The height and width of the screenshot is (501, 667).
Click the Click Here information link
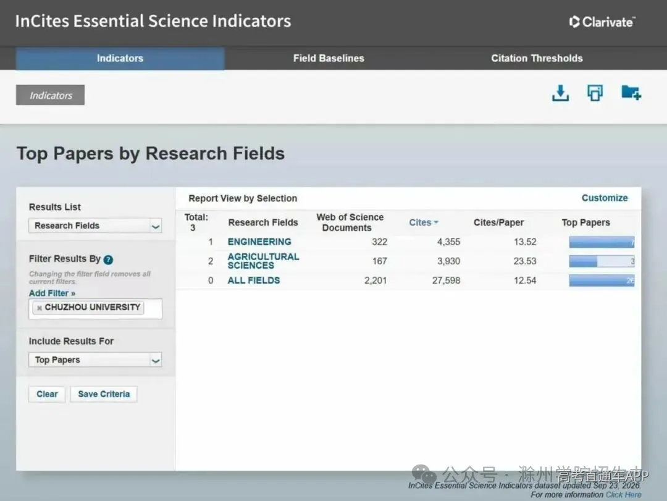623,495
